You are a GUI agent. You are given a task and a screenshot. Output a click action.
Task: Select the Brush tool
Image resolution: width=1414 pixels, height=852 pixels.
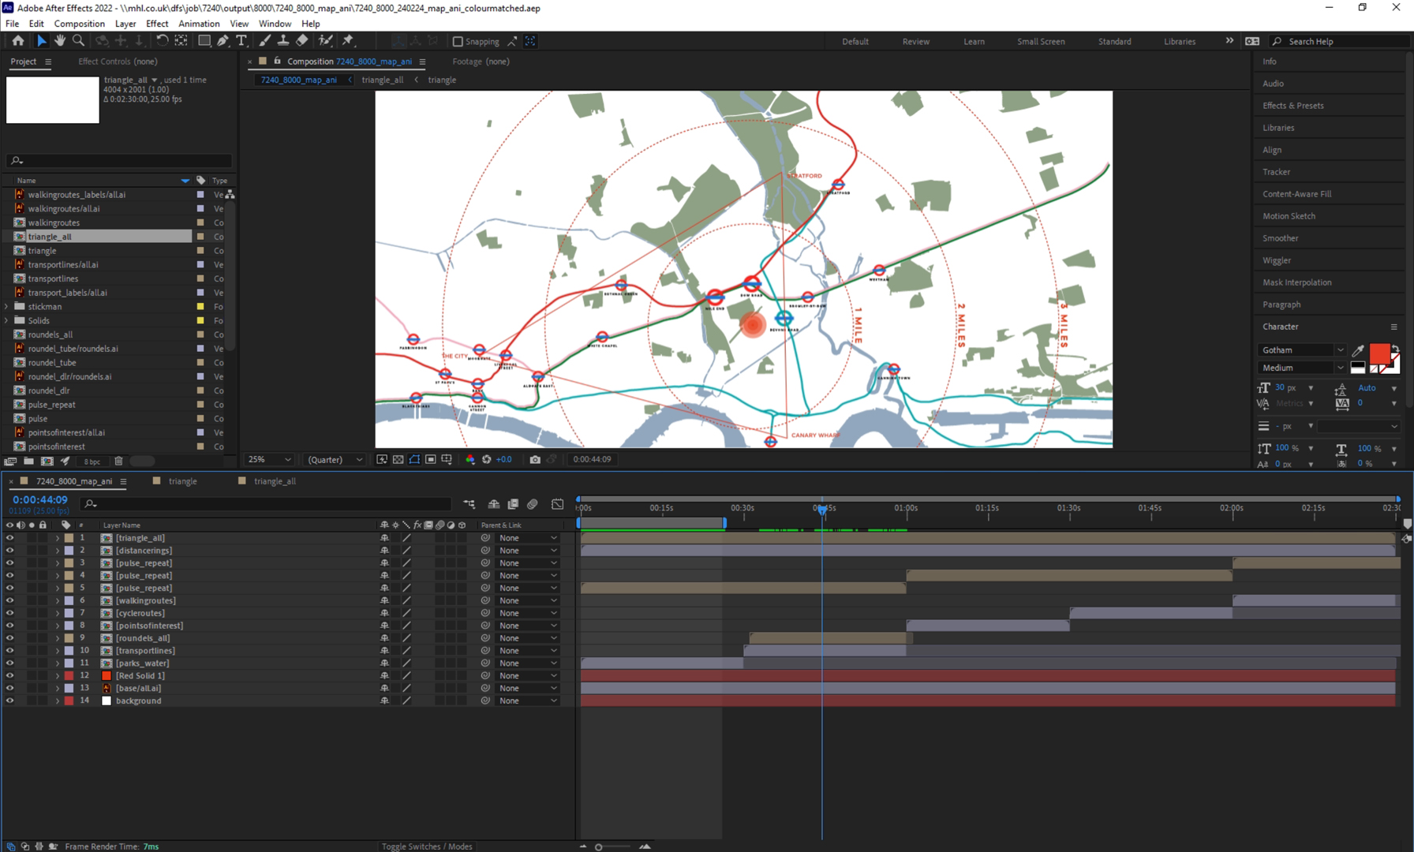click(x=264, y=40)
